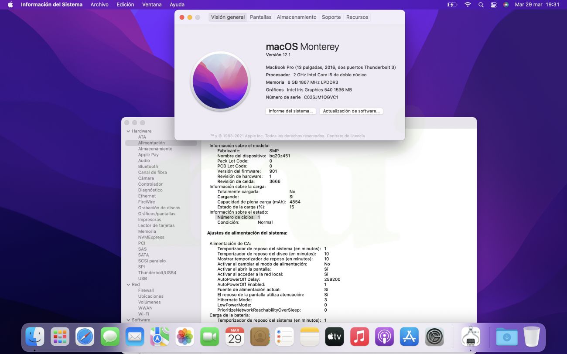Viewport: 567px width, 354px height.
Task: Open the Apple menu
Action: [x=10, y=4]
